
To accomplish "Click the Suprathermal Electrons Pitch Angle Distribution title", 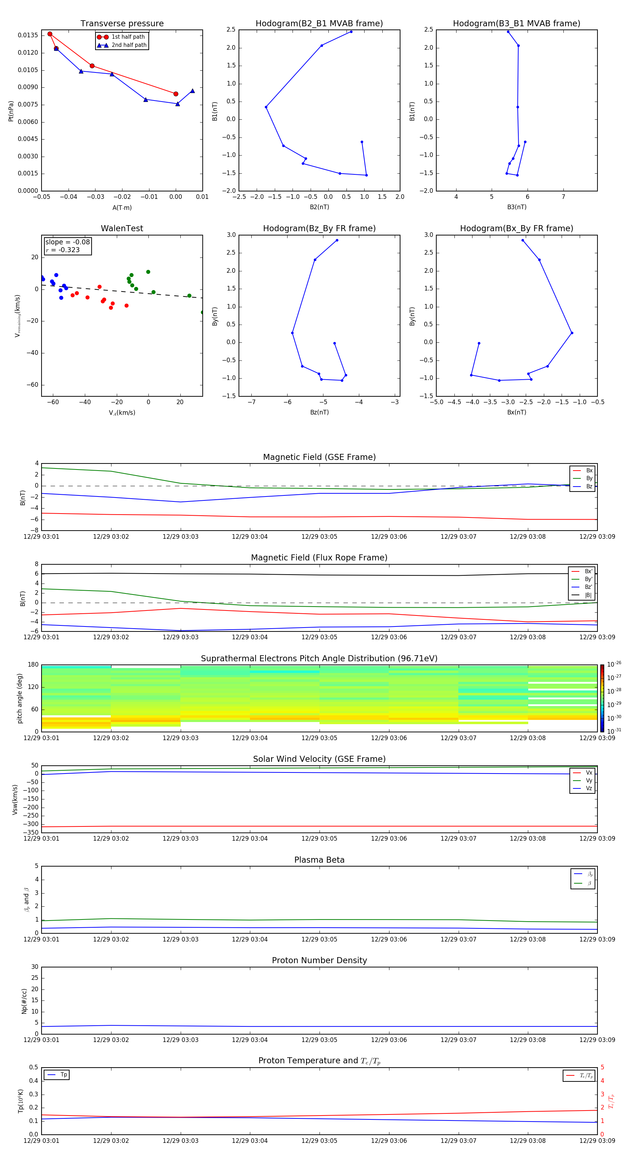I will coord(319,659).
